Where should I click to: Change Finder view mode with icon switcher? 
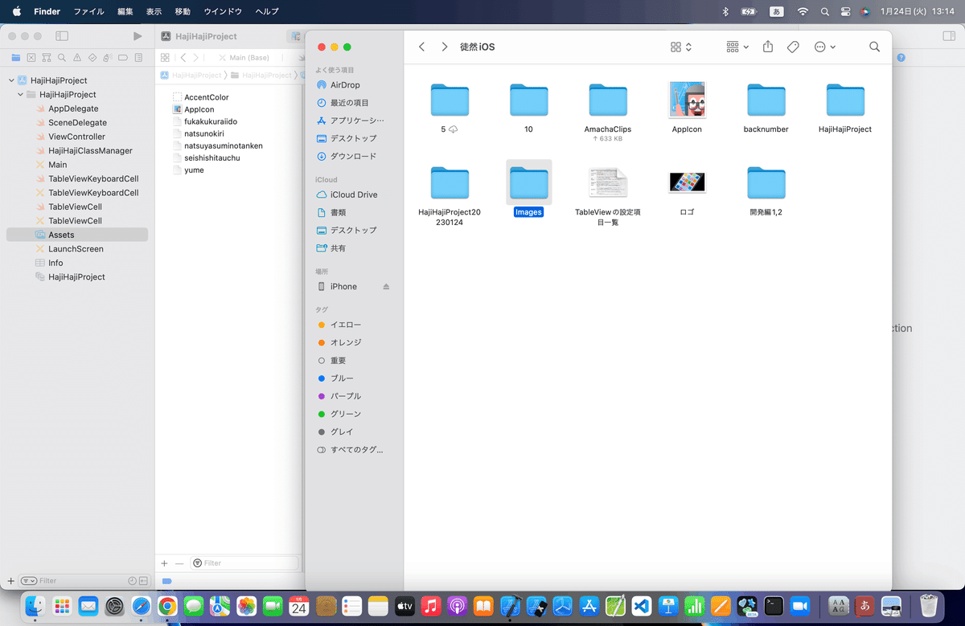coord(681,47)
